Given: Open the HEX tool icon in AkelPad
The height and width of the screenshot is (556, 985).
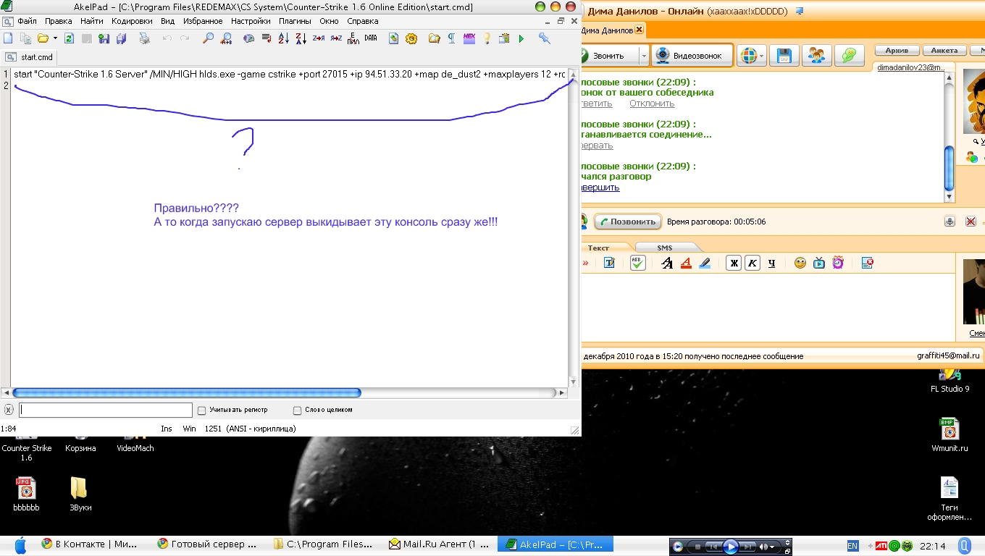Looking at the screenshot, I should 469,38.
